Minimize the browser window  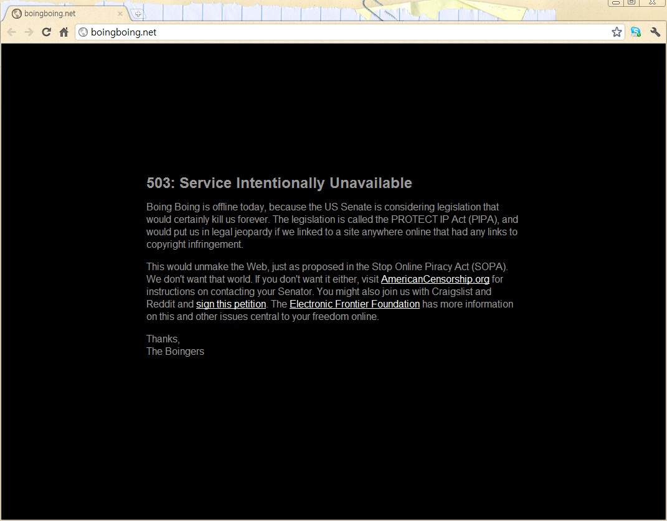[615, 3]
